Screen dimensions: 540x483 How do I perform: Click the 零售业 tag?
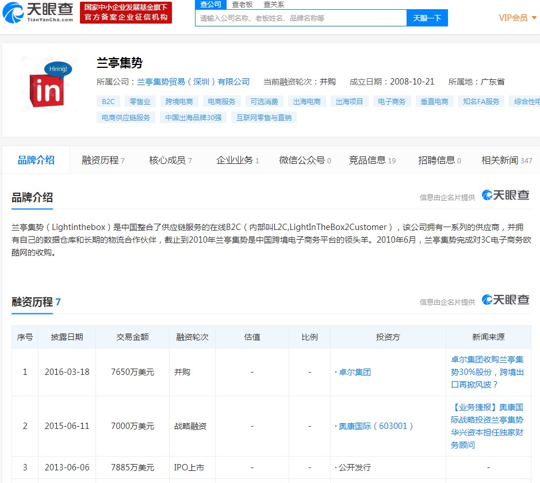tap(140, 102)
